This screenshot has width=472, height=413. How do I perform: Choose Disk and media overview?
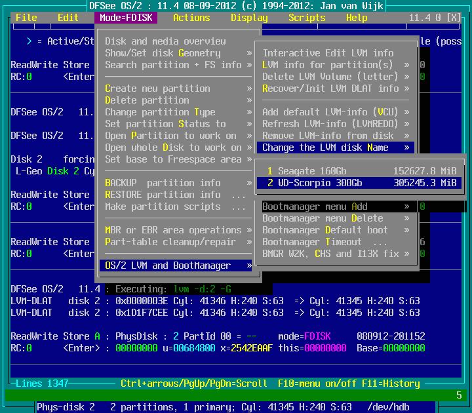pos(165,41)
